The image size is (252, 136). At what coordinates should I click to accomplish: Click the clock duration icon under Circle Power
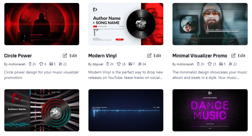click(x=30, y=64)
